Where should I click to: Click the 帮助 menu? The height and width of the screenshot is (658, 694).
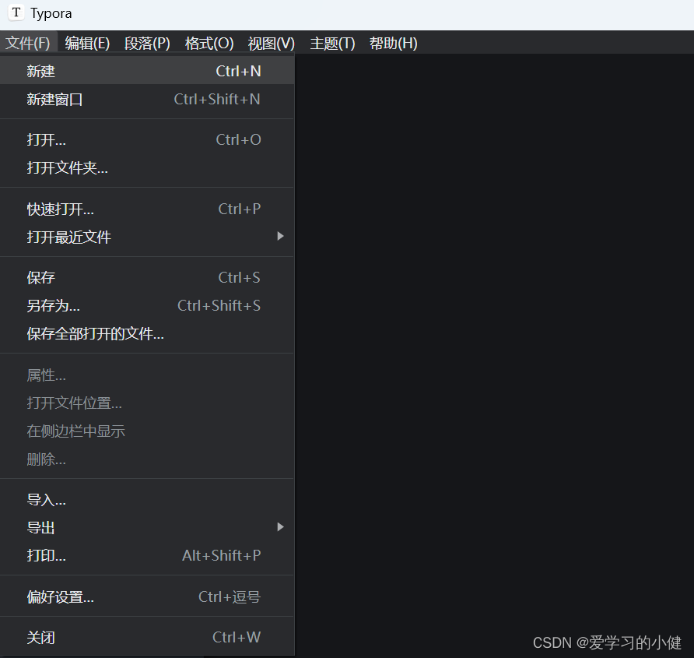[x=393, y=43]
